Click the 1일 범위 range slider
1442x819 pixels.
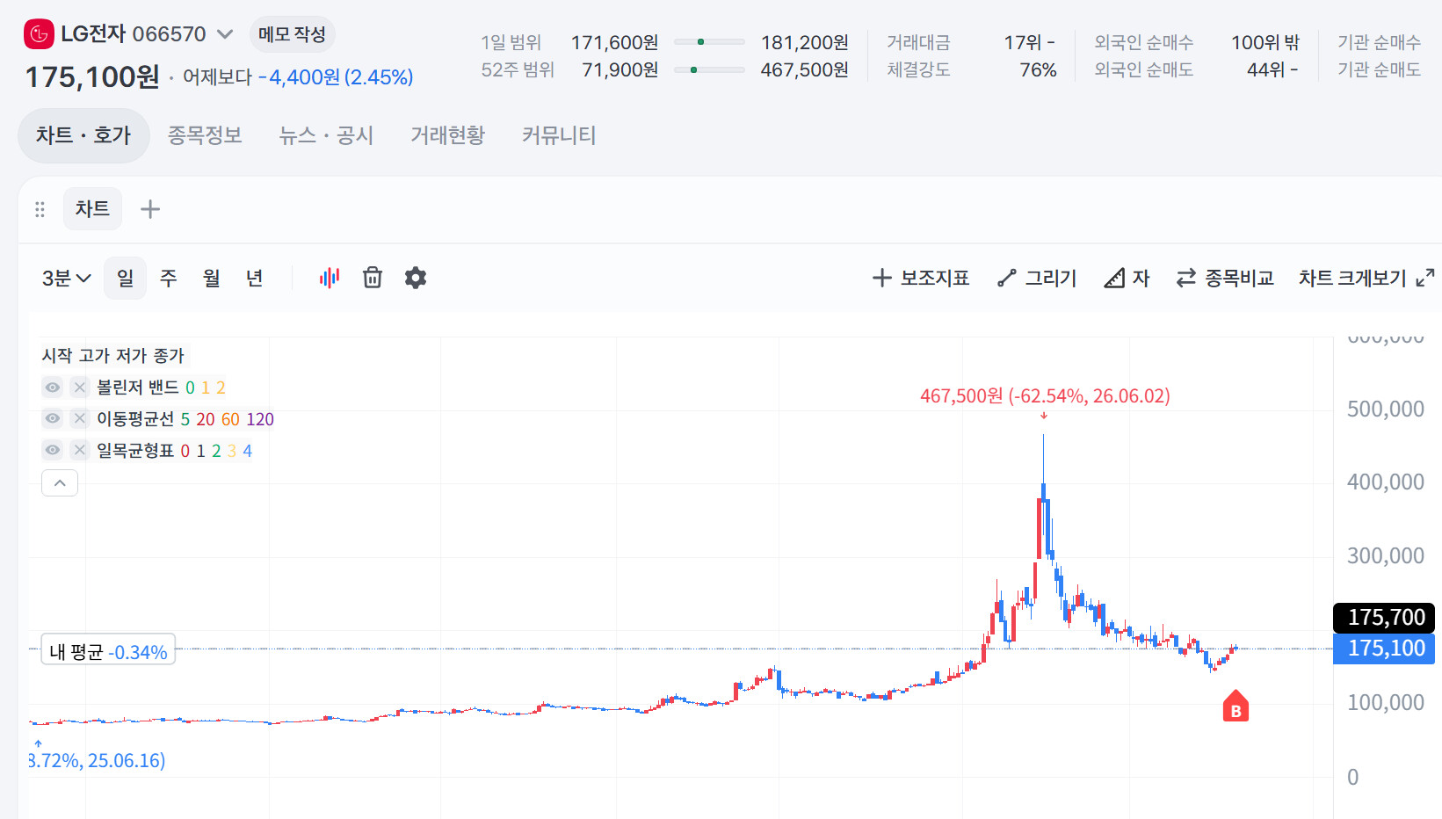coord(709,42)
